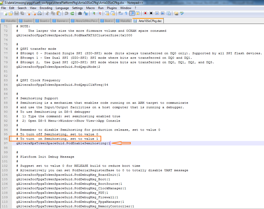Switch to the .bashrc tab
This screenshot has height=209, width=264.
[26, 21]
